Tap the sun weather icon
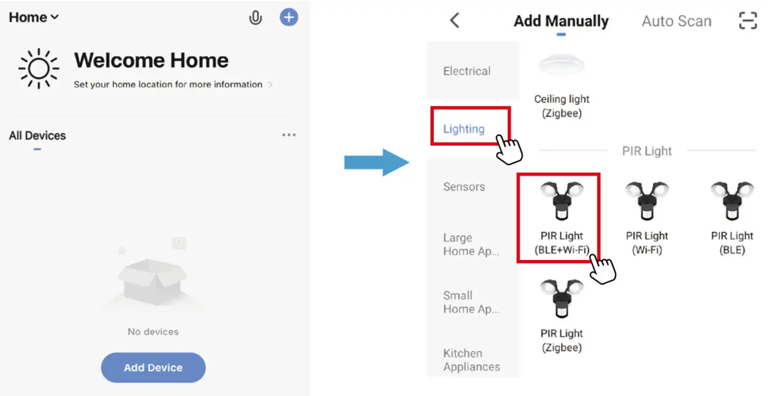 (39, 68)
